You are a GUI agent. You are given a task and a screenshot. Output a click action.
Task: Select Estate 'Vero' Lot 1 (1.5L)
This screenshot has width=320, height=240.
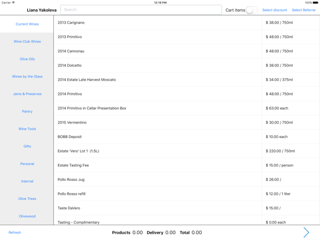187,151
